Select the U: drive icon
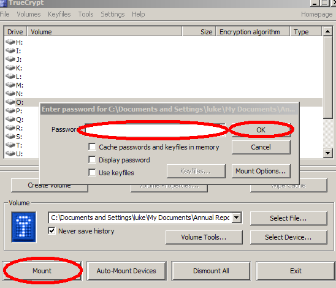Image resolution: width=336 pixels, height=288 pixels. pyautogui.click(x=10, y=153)
